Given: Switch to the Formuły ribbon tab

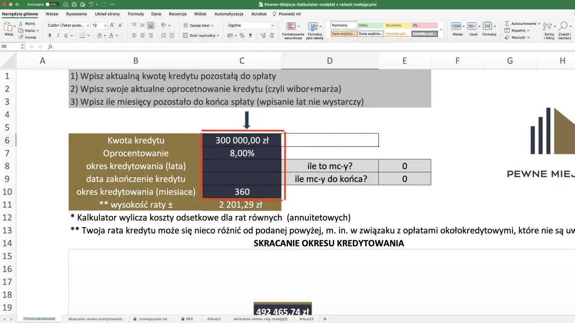Looking at the screenshot, I should (x=136, y=13).
